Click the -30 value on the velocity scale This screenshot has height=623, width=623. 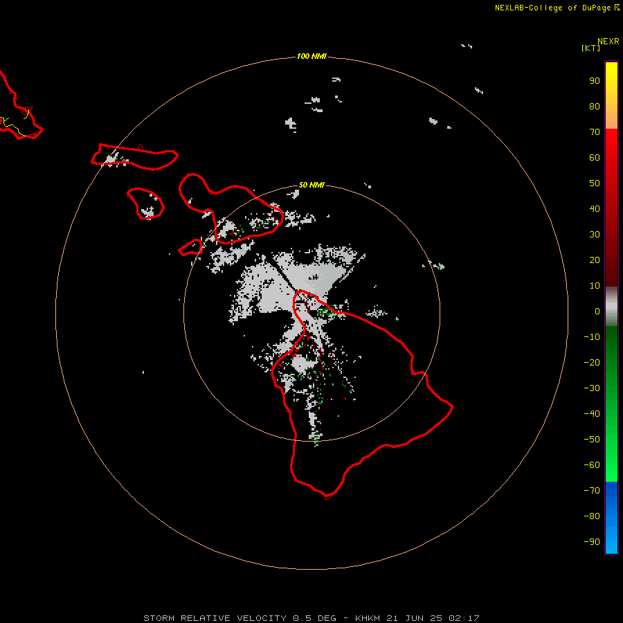(x=592, y=388)
